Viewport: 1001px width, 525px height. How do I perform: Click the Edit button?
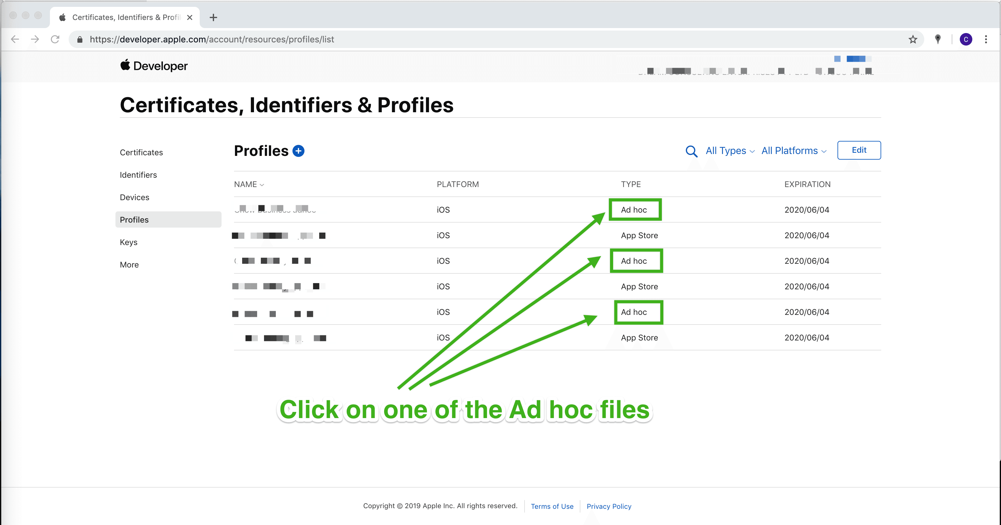pyautogui.click(x=859, y=150)
